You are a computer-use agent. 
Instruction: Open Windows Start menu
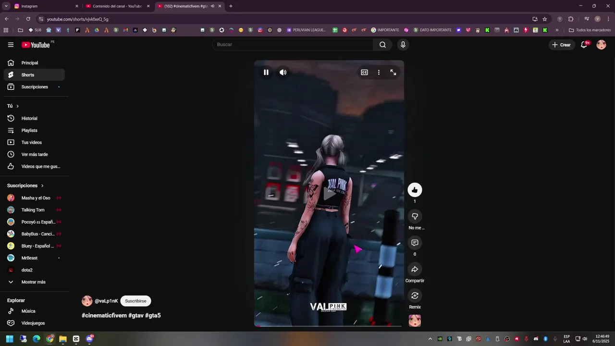[10, 339]
